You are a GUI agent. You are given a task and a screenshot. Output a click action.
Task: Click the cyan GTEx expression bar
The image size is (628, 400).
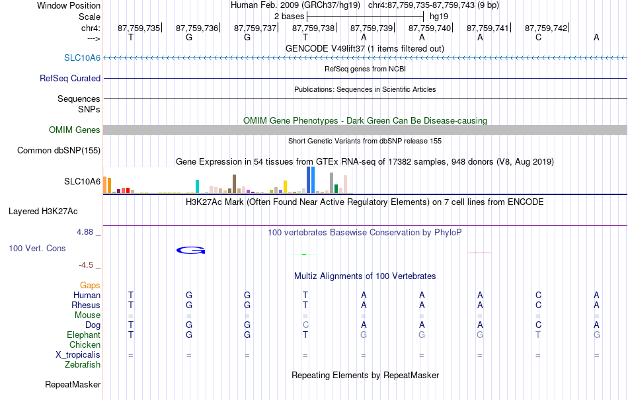tap(197, 186)
